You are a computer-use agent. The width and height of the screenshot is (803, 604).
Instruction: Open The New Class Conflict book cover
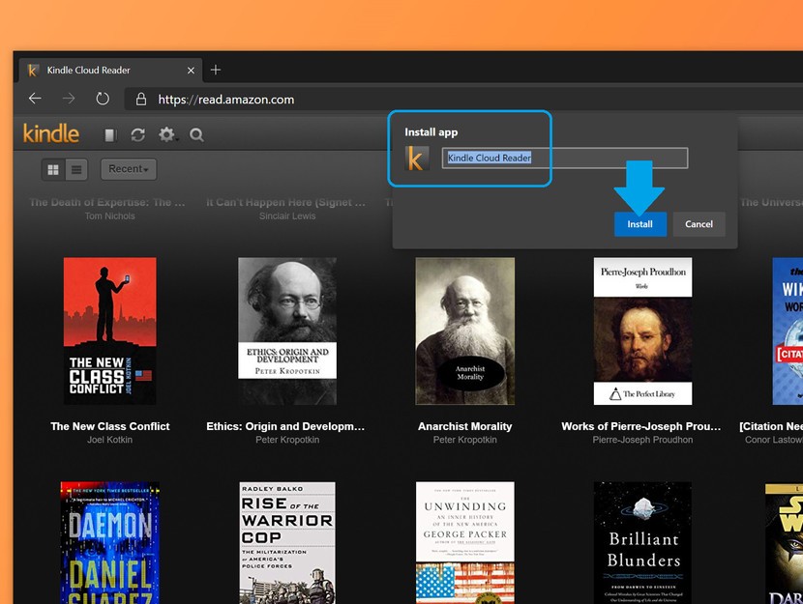tap(109, 331)
